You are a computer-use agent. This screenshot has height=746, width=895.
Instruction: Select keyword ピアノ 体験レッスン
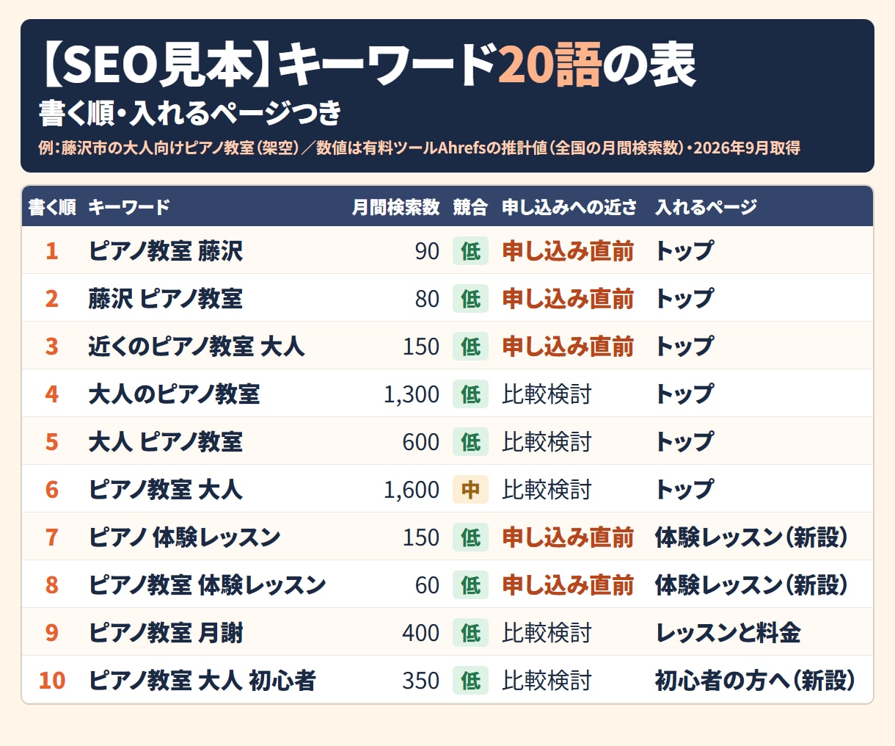pyautogui.click(x=184, y=537)
